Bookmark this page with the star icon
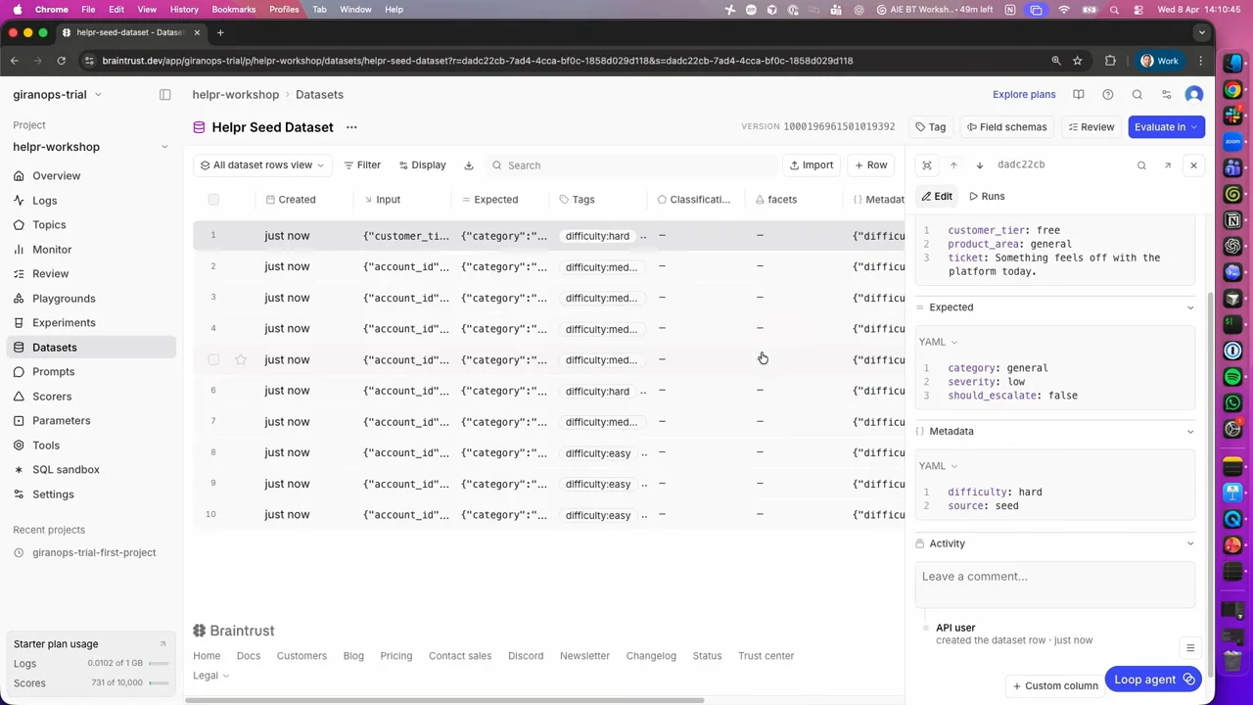 pos(1078,61)
